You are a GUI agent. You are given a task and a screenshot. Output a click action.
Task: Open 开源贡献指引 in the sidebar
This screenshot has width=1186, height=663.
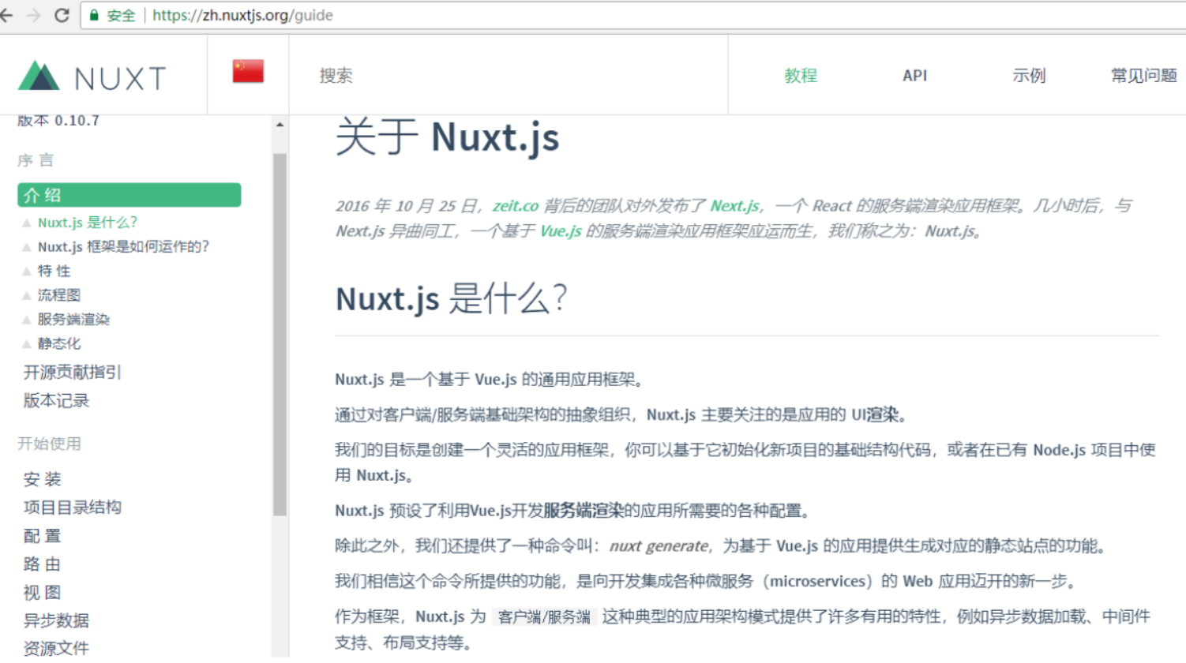pyautogui.click(x=72, y=373)
